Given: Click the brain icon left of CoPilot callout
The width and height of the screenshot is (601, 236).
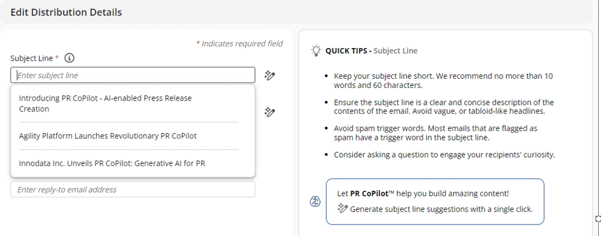Looking at the screenshot, I should [x=315, y=202].
